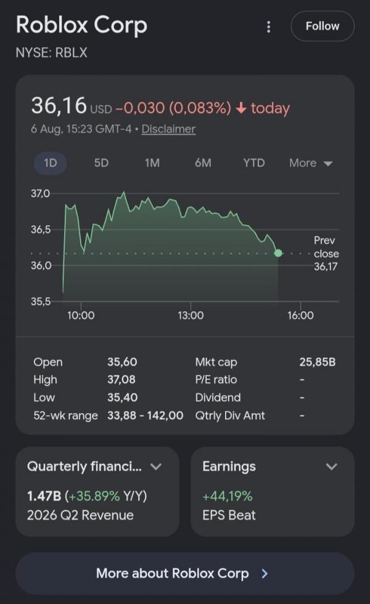370x604 pixels.
Task: Follow Roblox Corp stock
Action: pos(323,26)
